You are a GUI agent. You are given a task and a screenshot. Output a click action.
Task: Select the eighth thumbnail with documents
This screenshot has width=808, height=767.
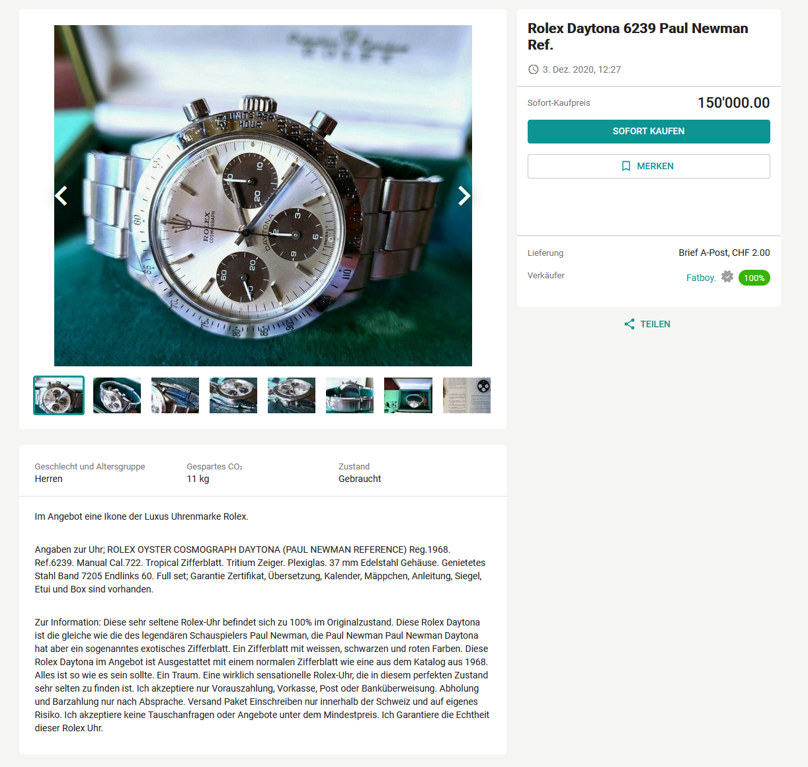(467, 395)
